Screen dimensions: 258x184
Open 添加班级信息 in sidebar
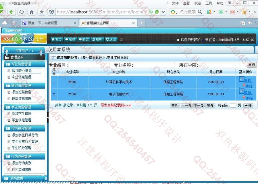(22, 92)
